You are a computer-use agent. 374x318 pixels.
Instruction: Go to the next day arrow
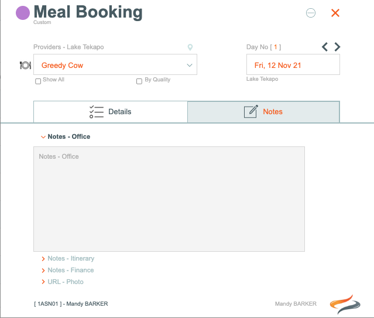337,47
